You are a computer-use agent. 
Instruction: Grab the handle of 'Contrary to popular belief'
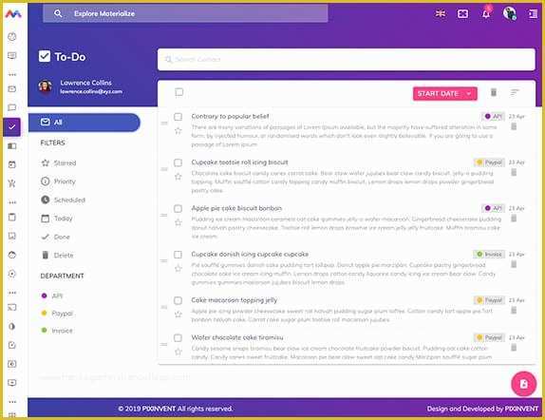click(164, 124)
